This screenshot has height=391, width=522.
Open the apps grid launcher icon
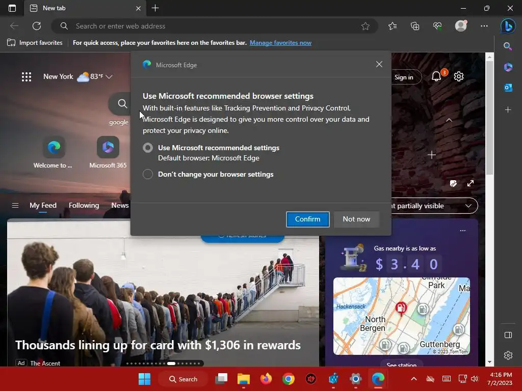[27, 77]
